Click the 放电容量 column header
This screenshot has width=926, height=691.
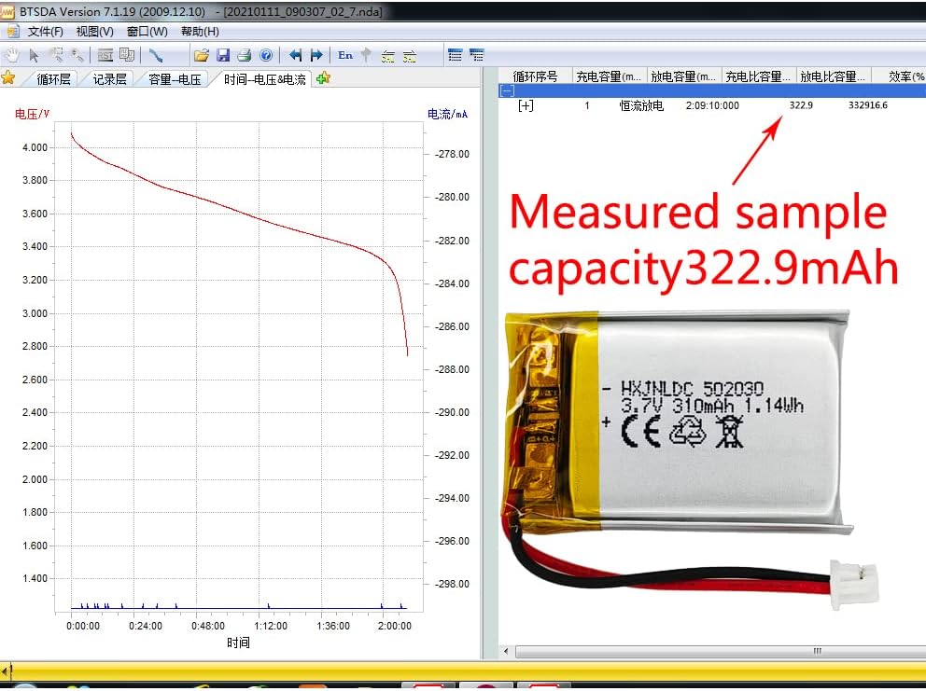pos(684,76)
